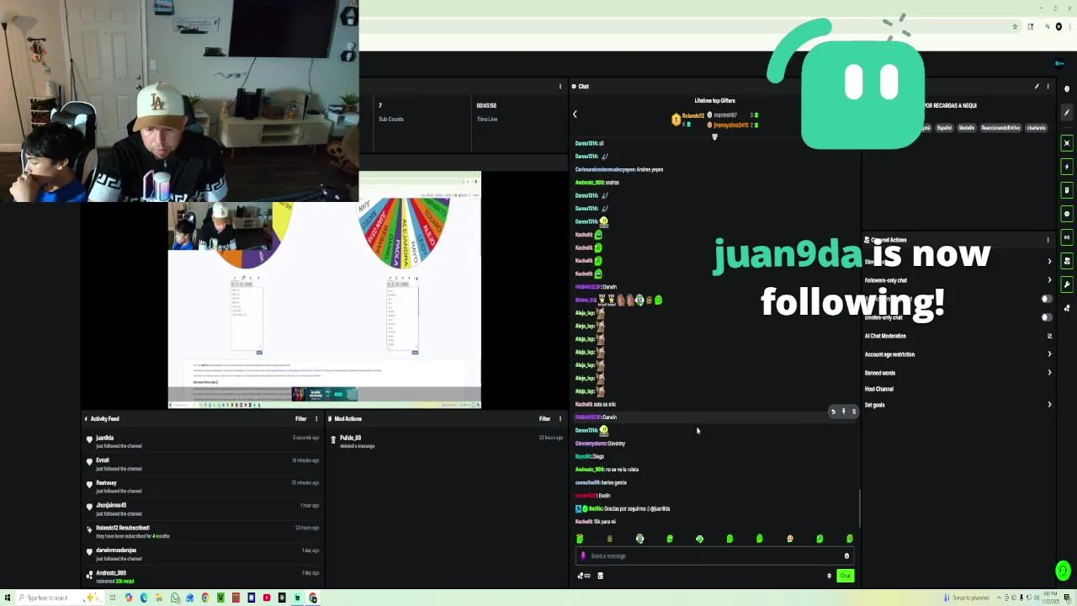
Task: Open the wrench tools icon in right sidebar
Action: click(x=1067, y=284)
